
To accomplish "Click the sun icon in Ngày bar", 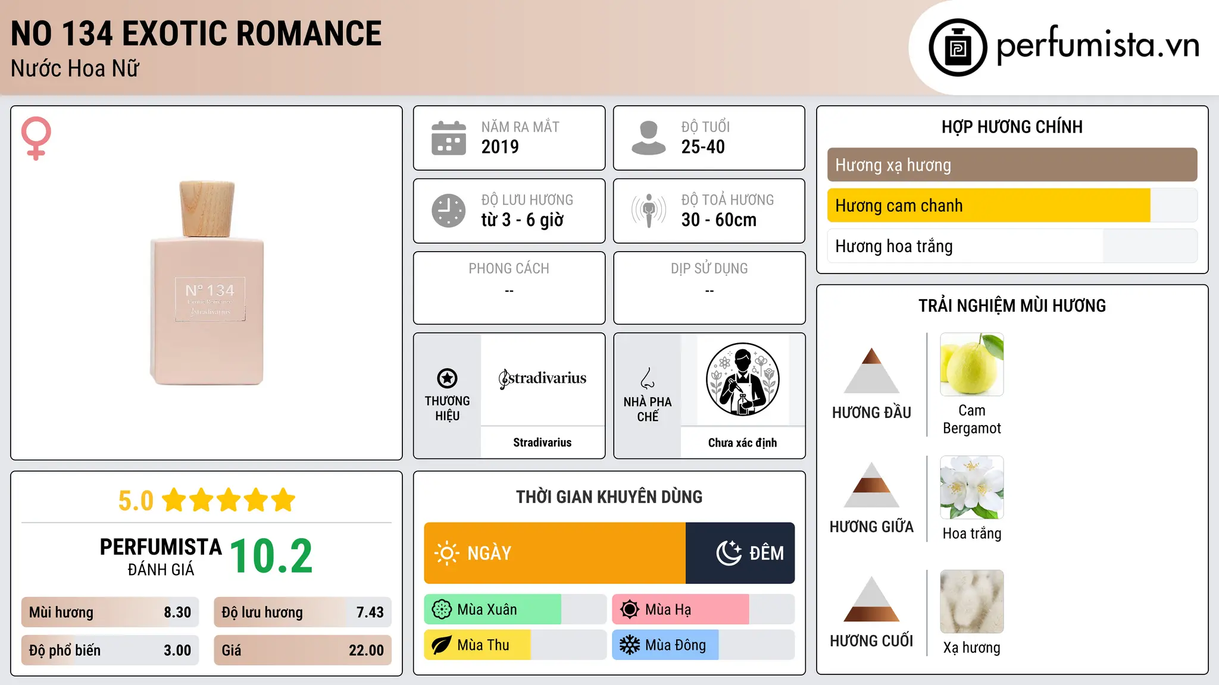I will coord(446,553).
